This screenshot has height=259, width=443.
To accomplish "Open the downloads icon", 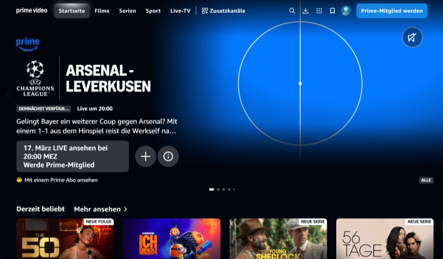I will tap(306, 10).
